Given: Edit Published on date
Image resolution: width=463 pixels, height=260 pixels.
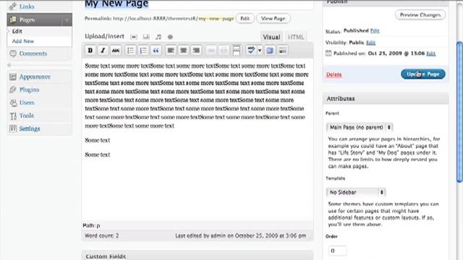Looking at the screenshot, I should click(431, 53).
